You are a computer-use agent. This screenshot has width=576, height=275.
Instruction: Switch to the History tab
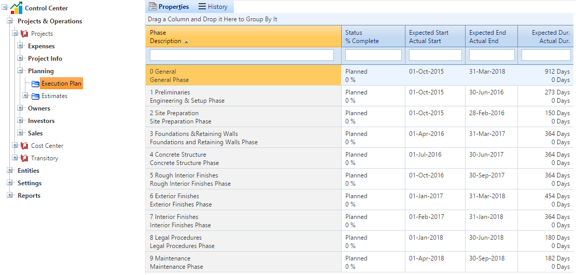[213, 7]
